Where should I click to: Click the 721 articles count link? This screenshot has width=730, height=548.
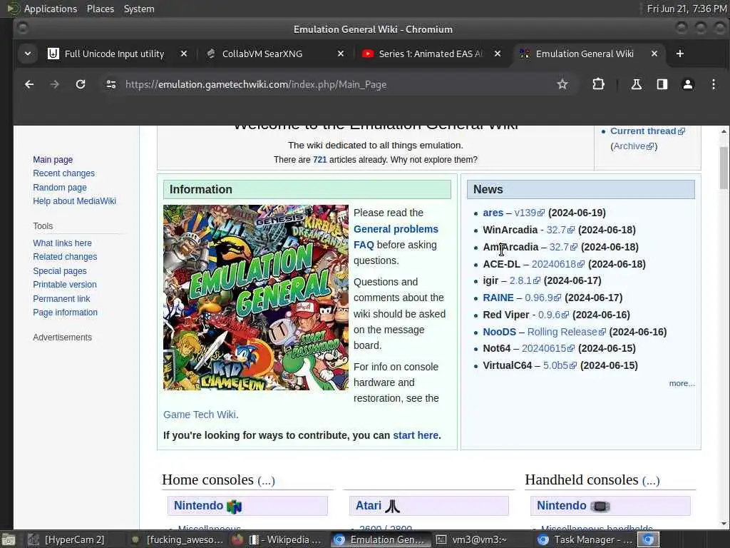320,159
